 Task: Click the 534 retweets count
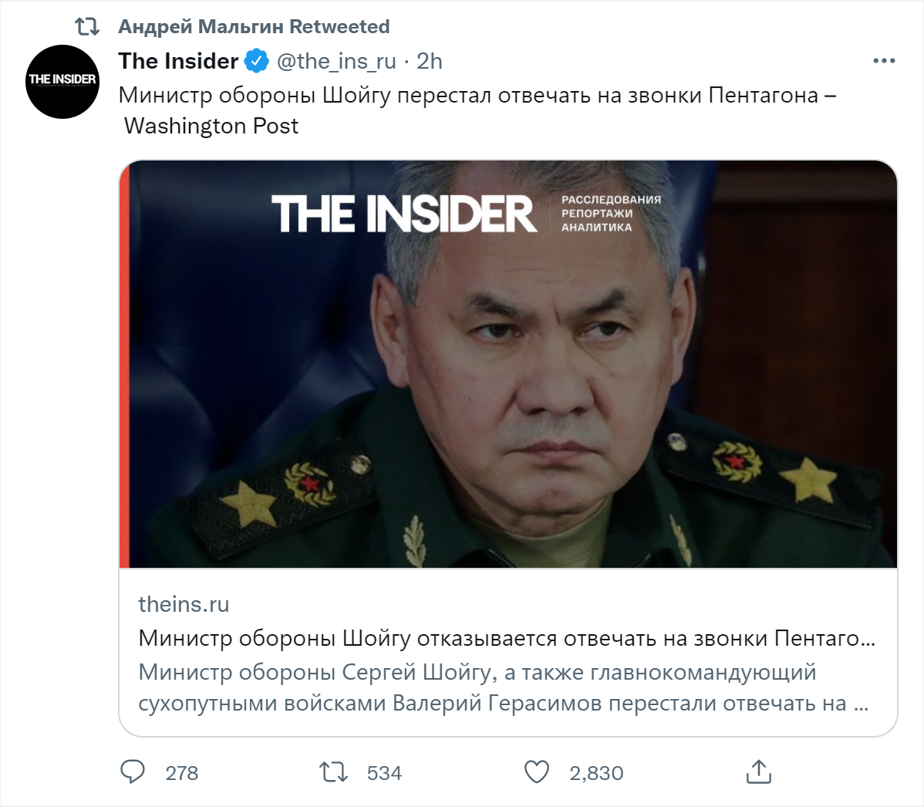pyautogui.click(x=384, y=773)
